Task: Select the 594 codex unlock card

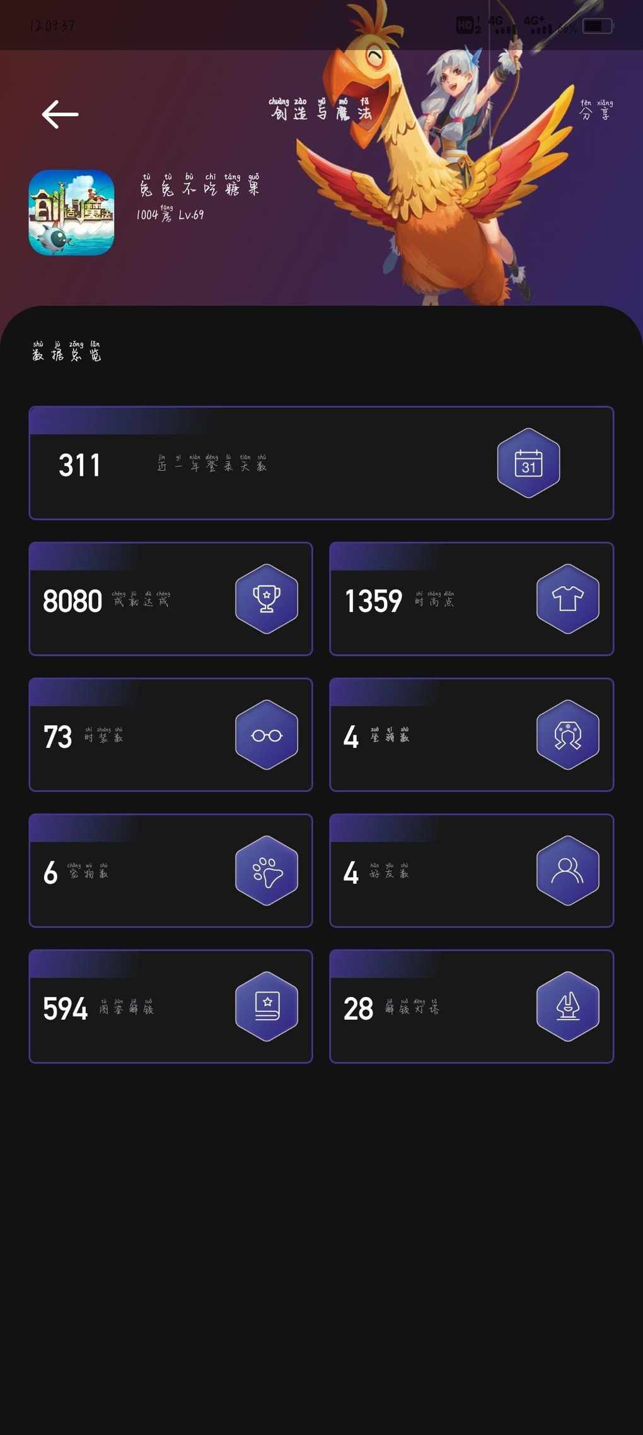Action: [x=171, y=1006]
